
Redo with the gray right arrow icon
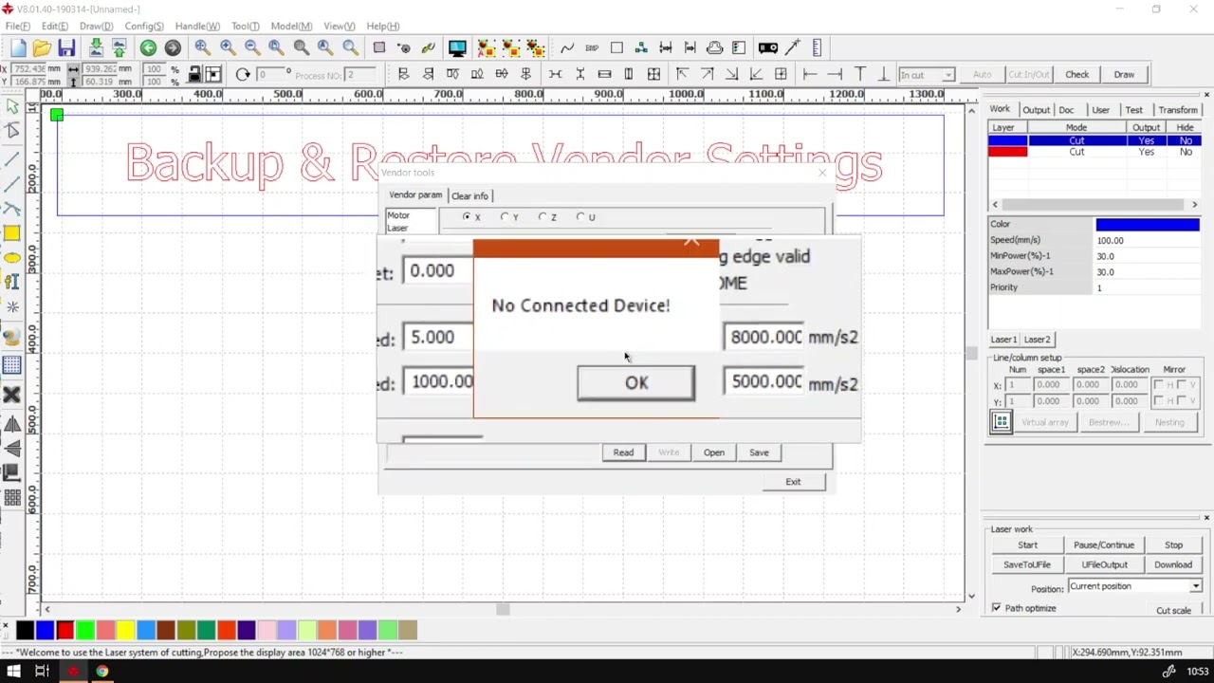[x=173, y=47]
